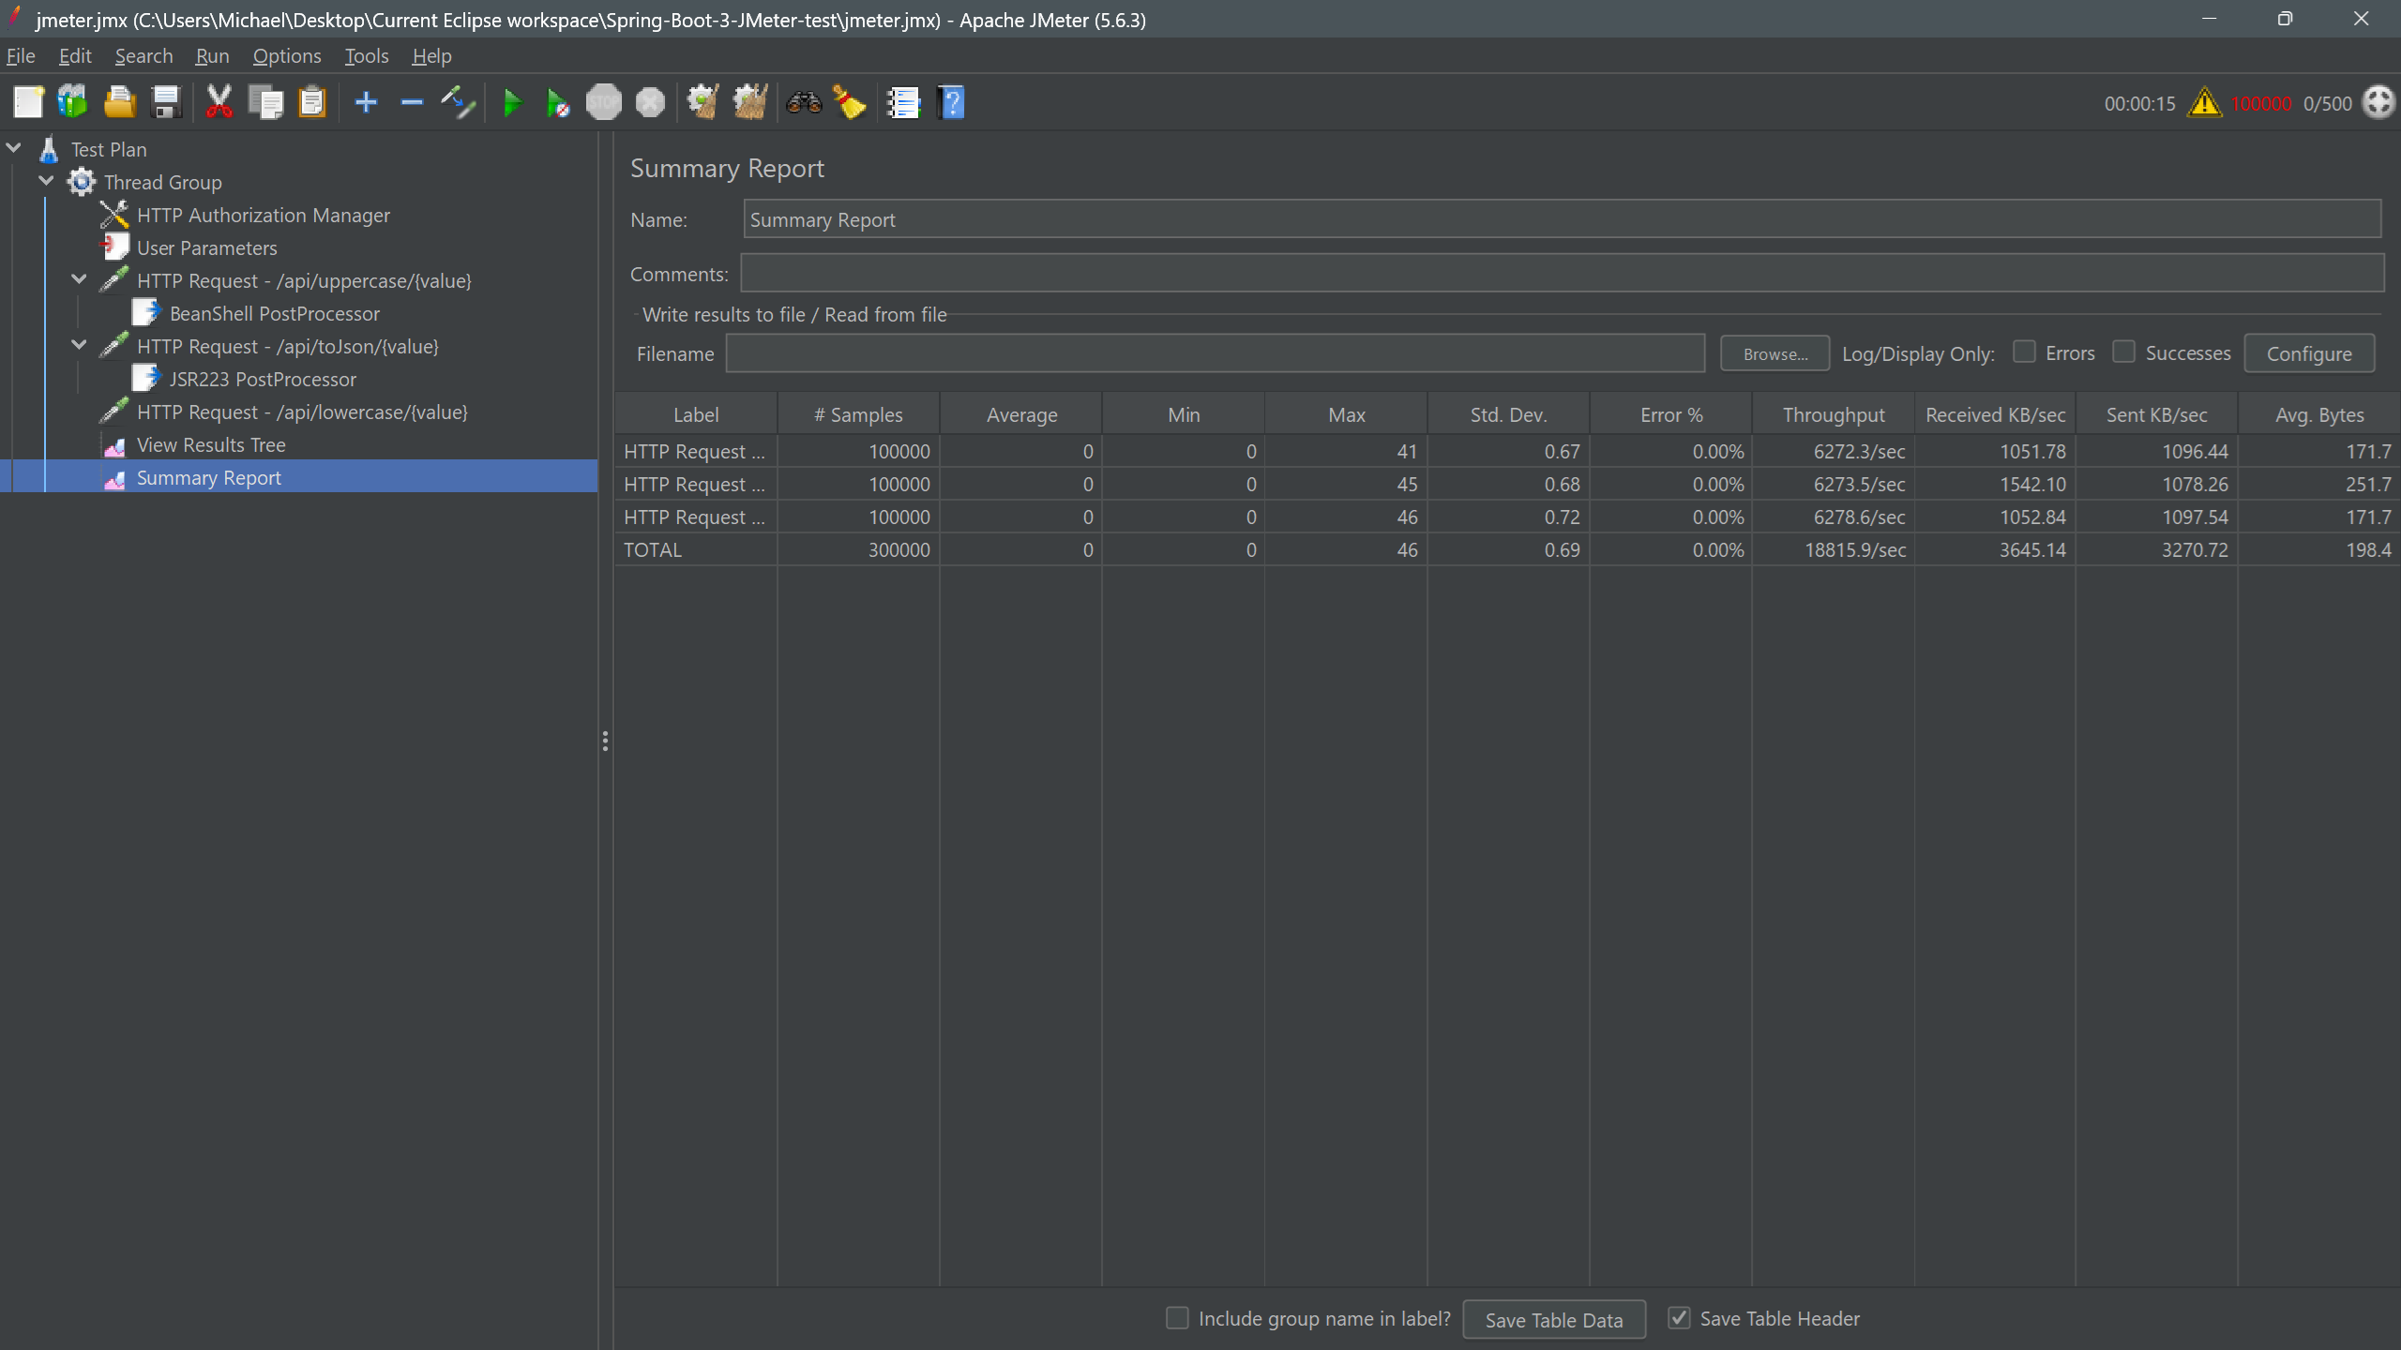Screen dimensions: 2401x1350
Task: Click the Toggle enable/disable icon
Action: [458, 102]
